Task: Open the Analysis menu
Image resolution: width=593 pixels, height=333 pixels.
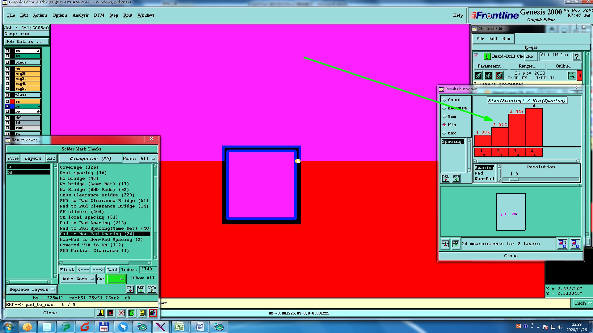Action: [x=80, y=15]
